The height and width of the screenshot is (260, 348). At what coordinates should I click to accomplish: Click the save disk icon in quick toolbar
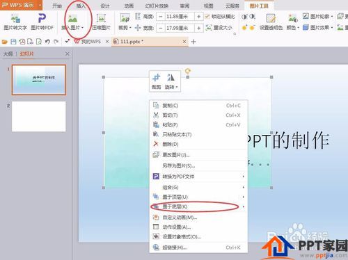click(x=13, y=42)
